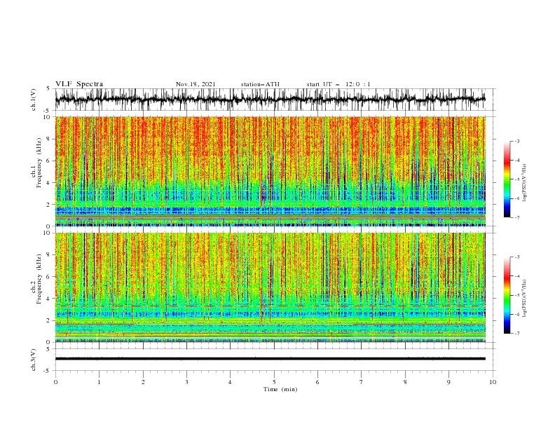
Task: Click the time axis tick label '8'
Action: click(405, 382)
